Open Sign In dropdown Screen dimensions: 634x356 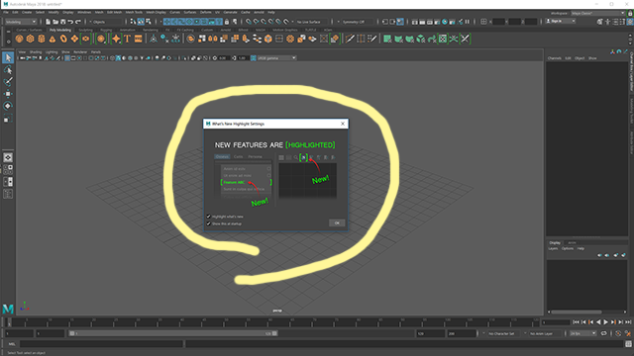tap(561, 21)
